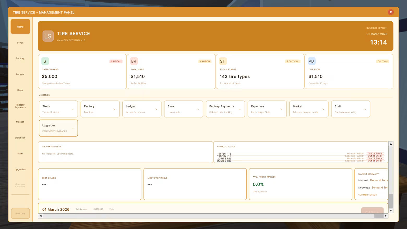
Task: Click the 13:14 clock time
Action: (x=379, y=42)
